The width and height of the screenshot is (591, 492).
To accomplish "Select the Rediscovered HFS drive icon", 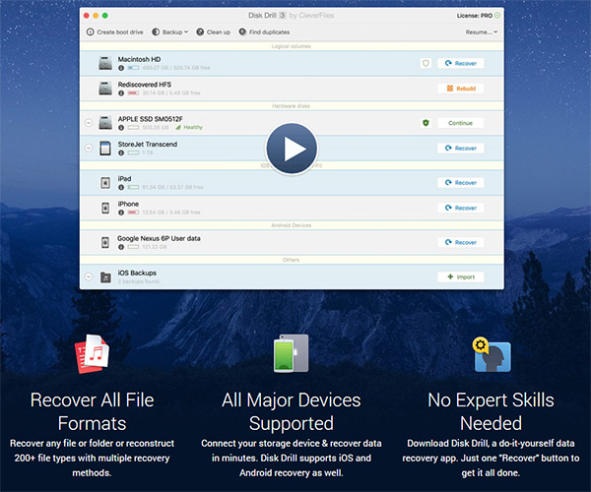I will pyautogui.click(x=105, y=89).
